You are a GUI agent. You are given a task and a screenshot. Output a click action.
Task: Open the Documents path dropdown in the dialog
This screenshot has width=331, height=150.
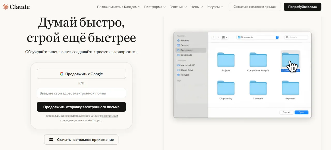point(258,37)
